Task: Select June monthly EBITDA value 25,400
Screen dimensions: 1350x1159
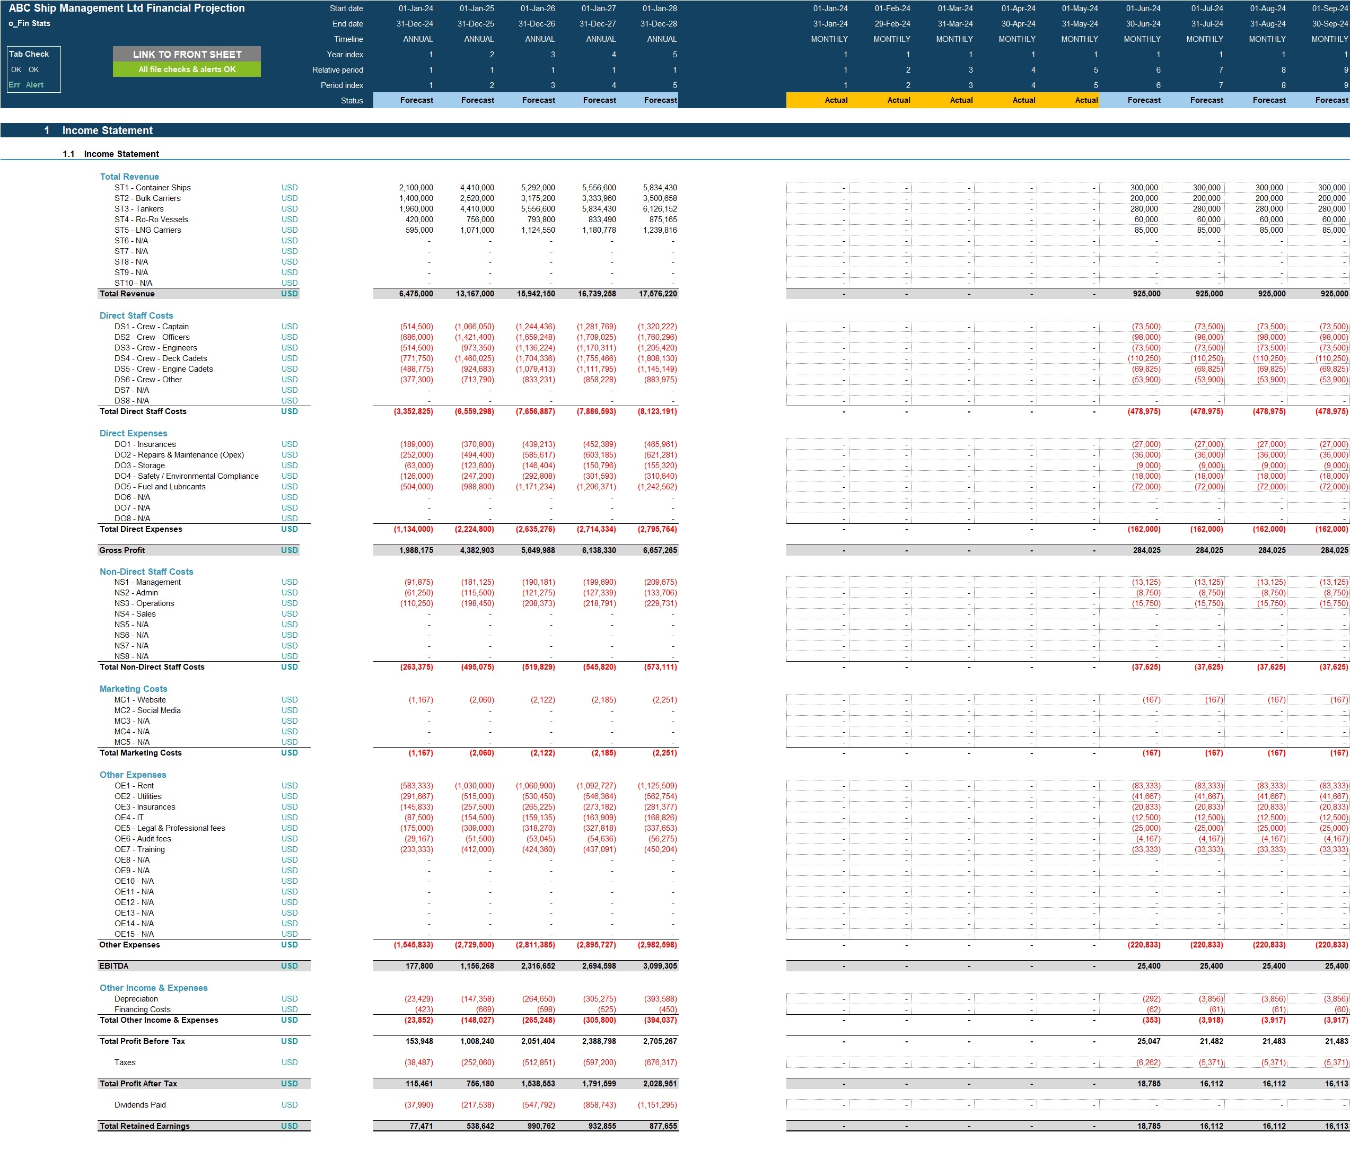Action: pyautogui.click(x=1149, y=966)
